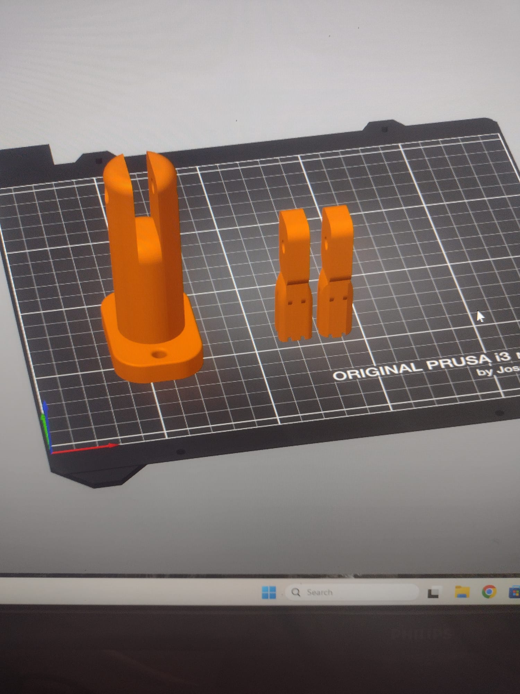This screenshot has width=520, height=694.
Task: Click the taskbar Search box
Action: pos(351,592)
